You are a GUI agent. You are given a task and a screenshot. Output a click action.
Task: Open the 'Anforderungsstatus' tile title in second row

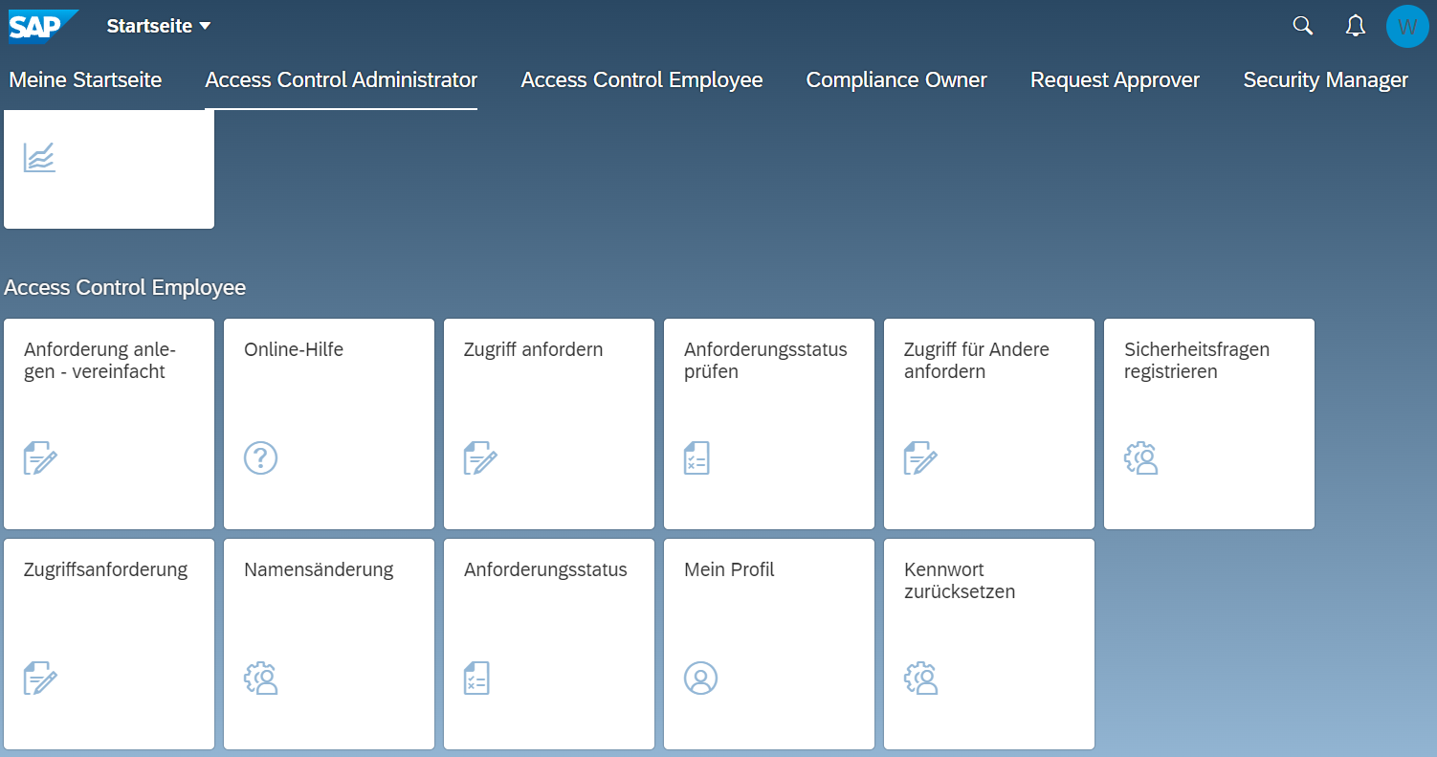[x=545, y=570]
